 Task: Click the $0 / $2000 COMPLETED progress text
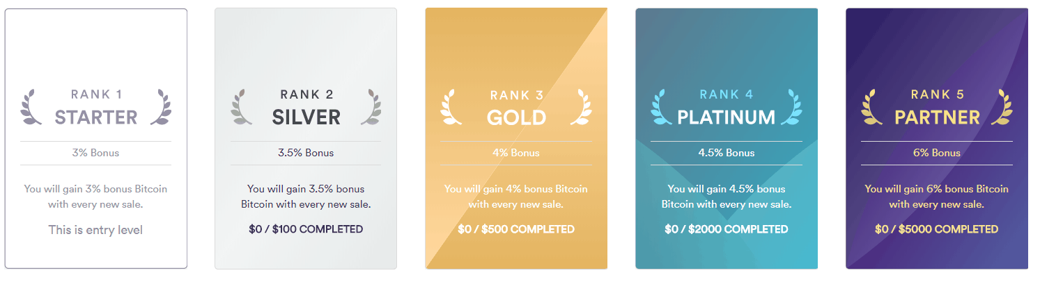pyautogui.click(x=727, y=229)
